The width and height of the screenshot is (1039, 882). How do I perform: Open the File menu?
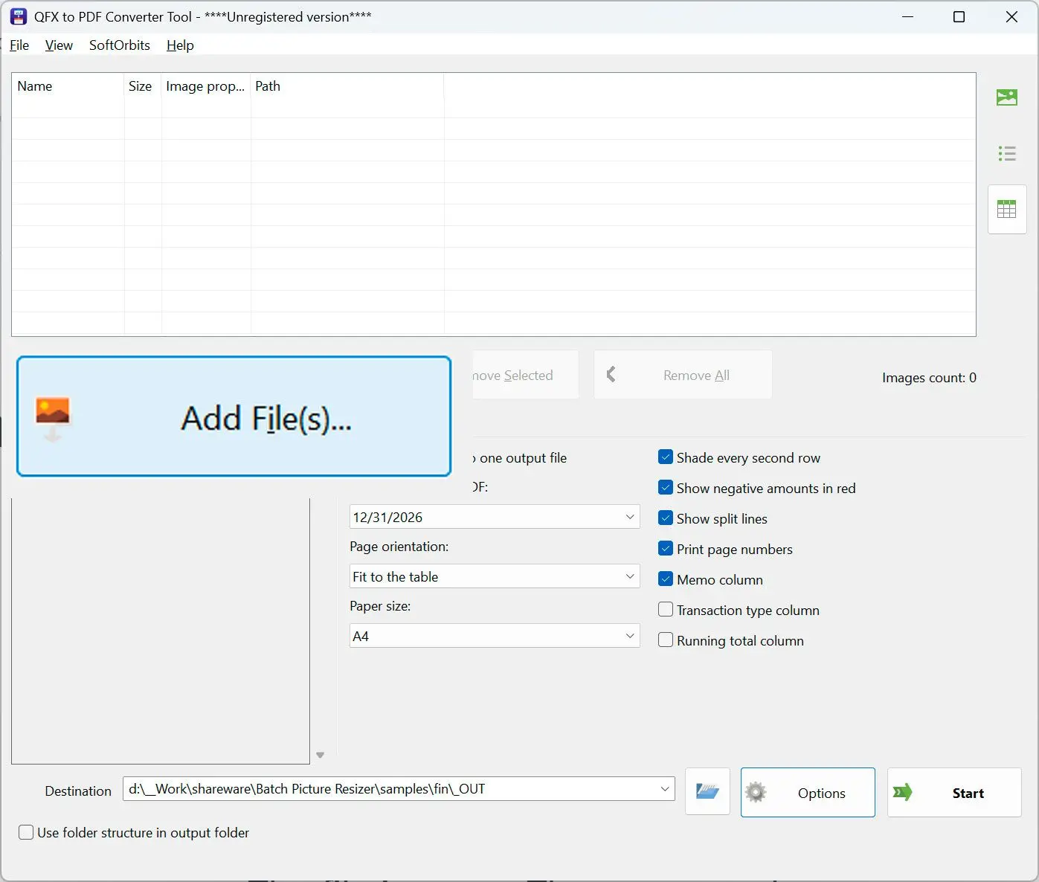pyautogui.click(x=19, y=45)
